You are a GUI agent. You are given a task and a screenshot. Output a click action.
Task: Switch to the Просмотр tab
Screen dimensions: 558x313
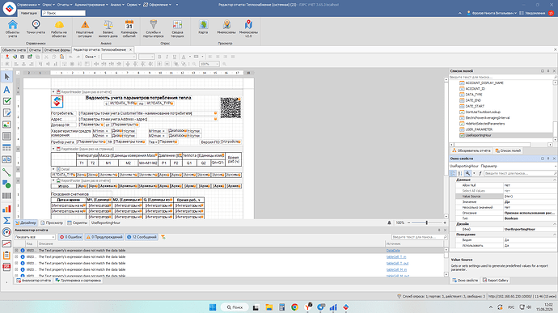[52, 223]
